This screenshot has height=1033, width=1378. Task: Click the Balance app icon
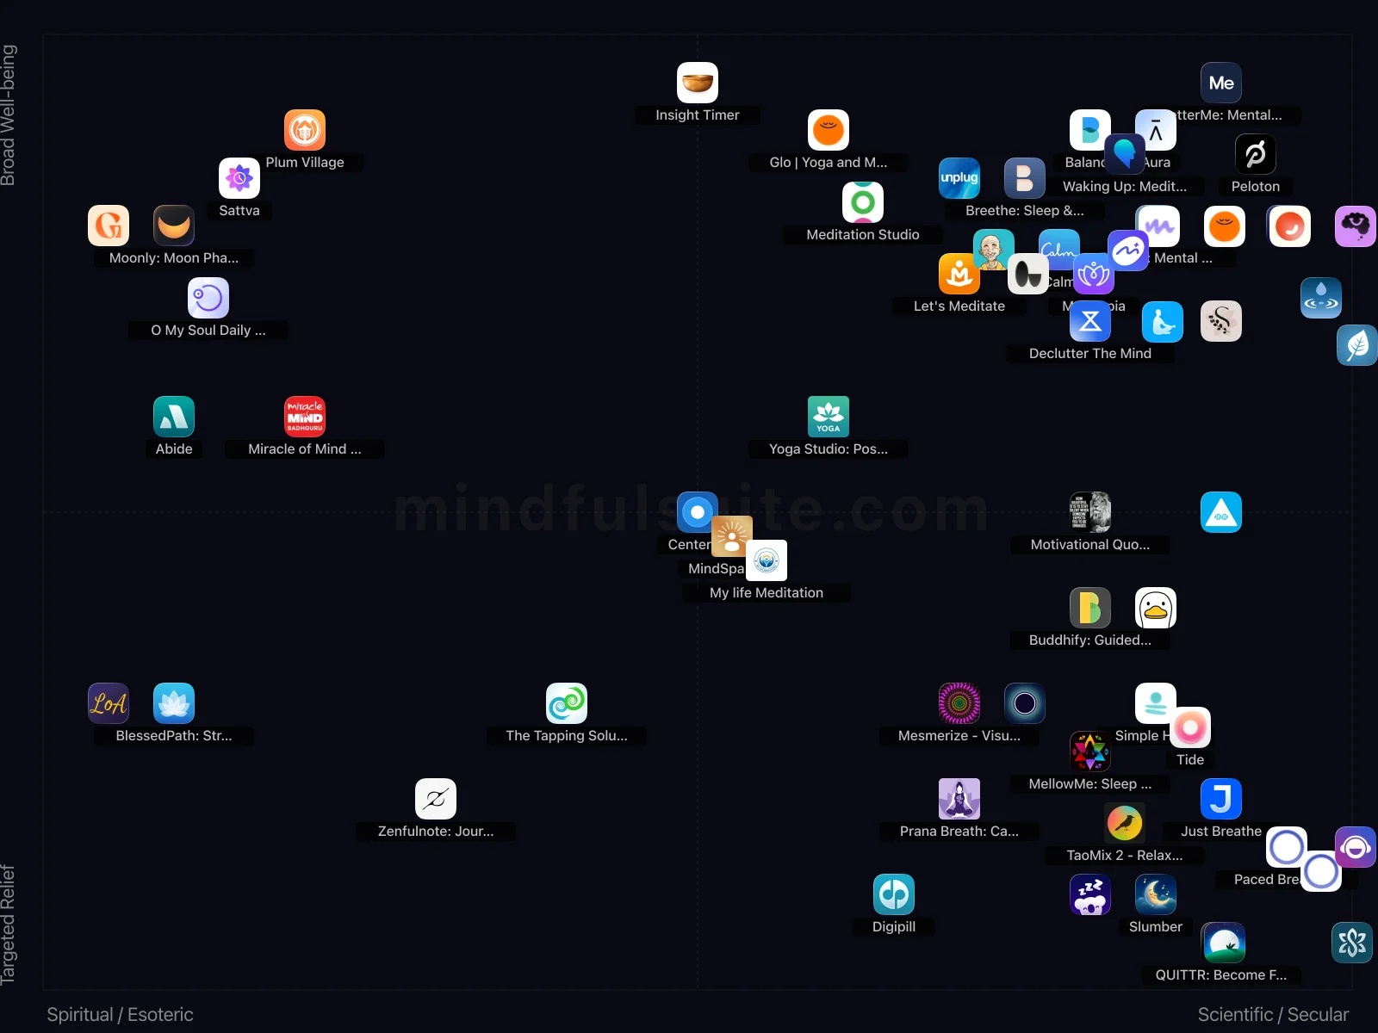1089,129
